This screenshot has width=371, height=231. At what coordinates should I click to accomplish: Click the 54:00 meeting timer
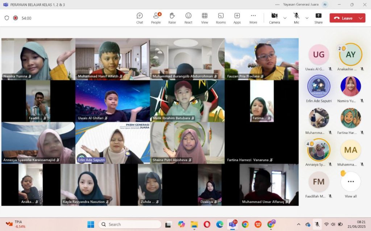26,18
